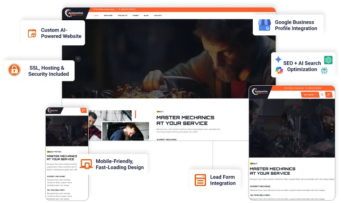Click Get Quote button on tablet preview

[x=309, y=95]
